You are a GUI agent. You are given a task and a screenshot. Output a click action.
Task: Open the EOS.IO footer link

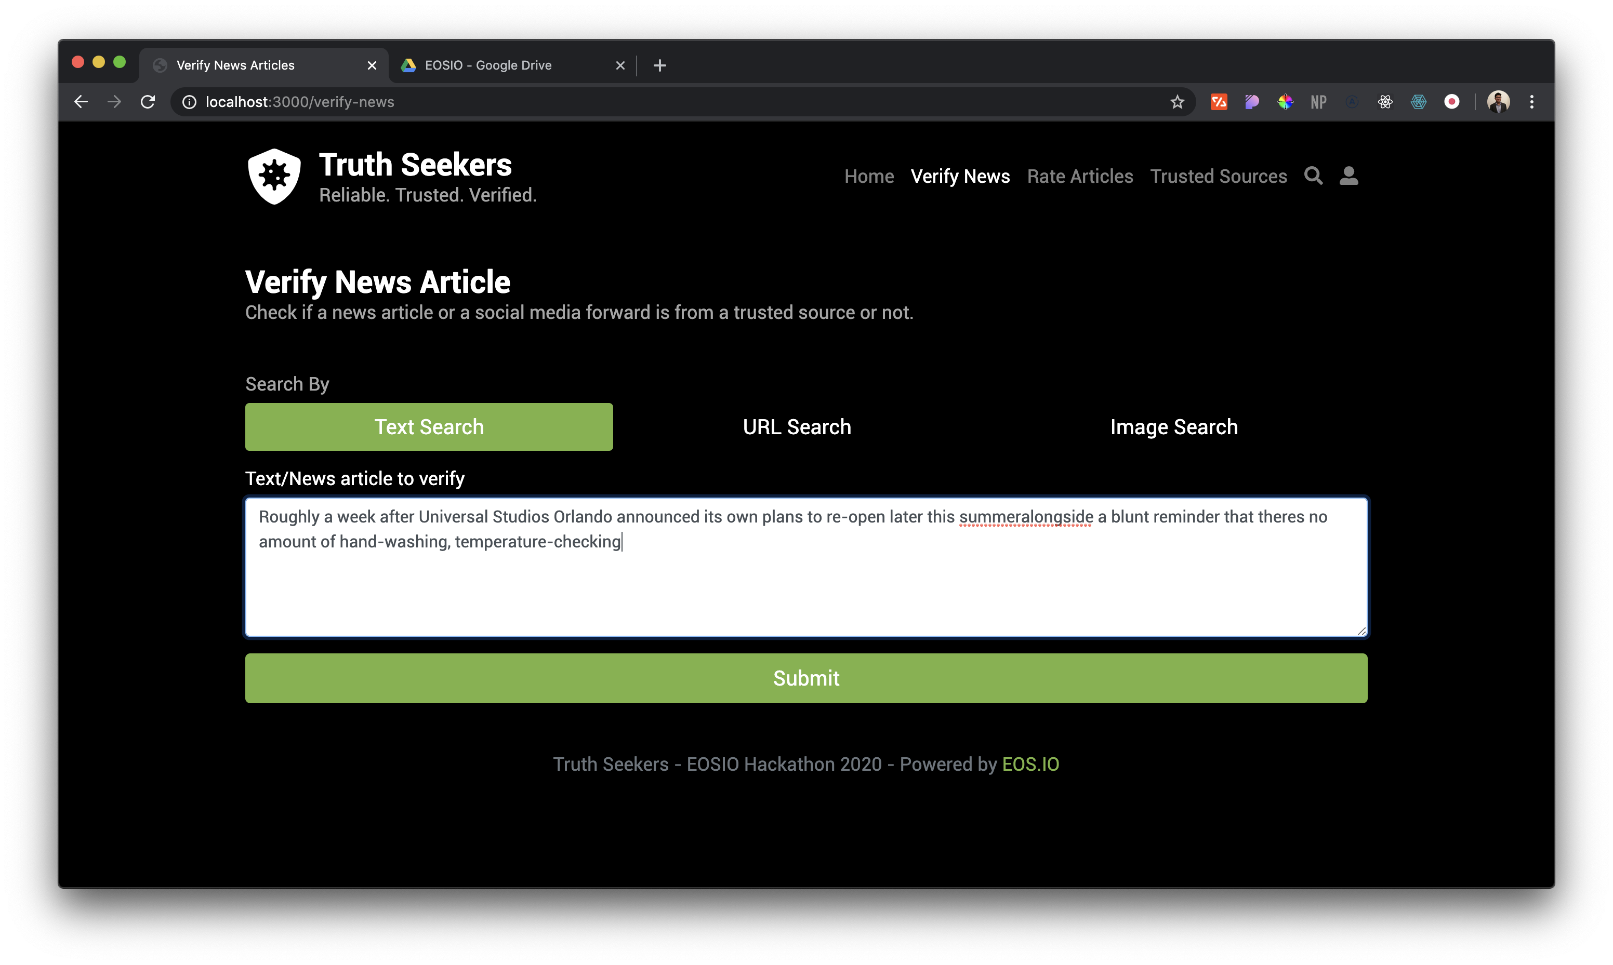click(1030, 764)
